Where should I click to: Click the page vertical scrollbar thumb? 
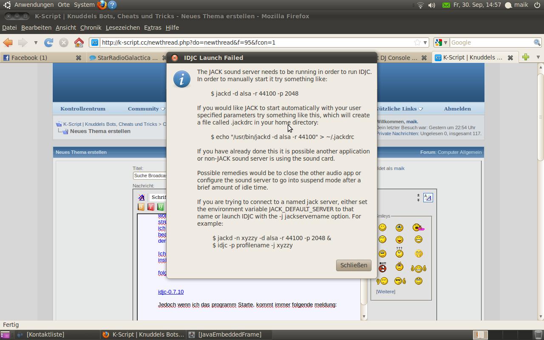[541, 117]
